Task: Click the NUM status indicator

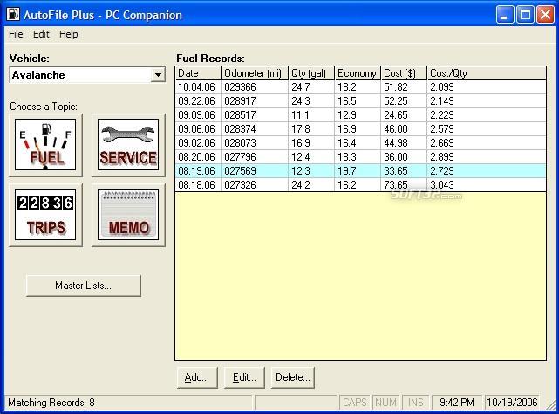Action: pos(385,403)
